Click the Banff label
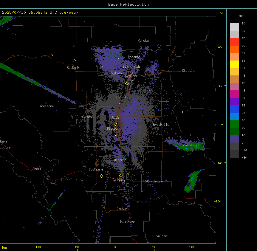This screenshot has width=257, height=251. click(37, 169)
